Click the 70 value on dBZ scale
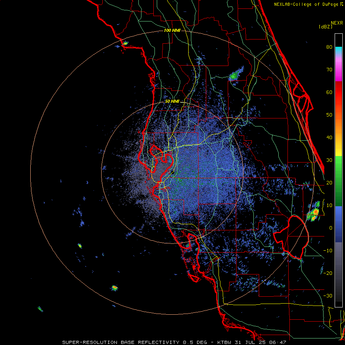The height and width of the screenshot is (345, 345). point(329,70)
